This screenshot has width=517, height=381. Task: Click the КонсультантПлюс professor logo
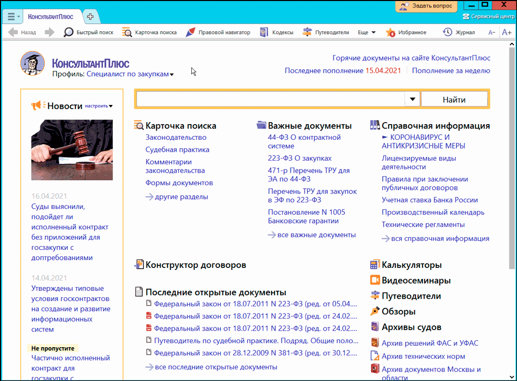point(32,63)
